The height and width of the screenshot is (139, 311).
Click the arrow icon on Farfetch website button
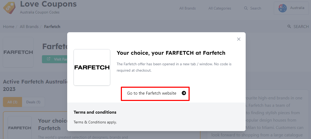tap(184, 93)
